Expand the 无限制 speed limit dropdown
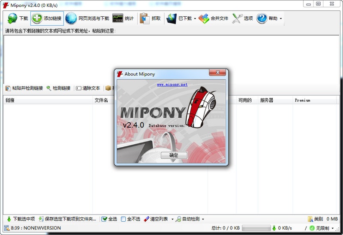This screenshot has height=235, width=343. tap(333, 228)
